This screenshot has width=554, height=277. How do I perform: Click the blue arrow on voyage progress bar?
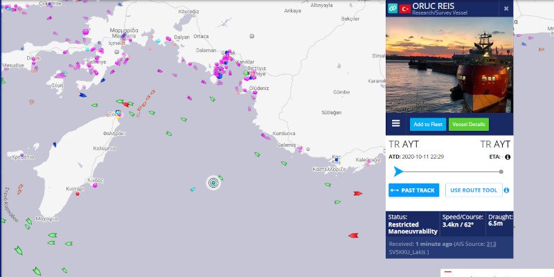pos(397,171)
